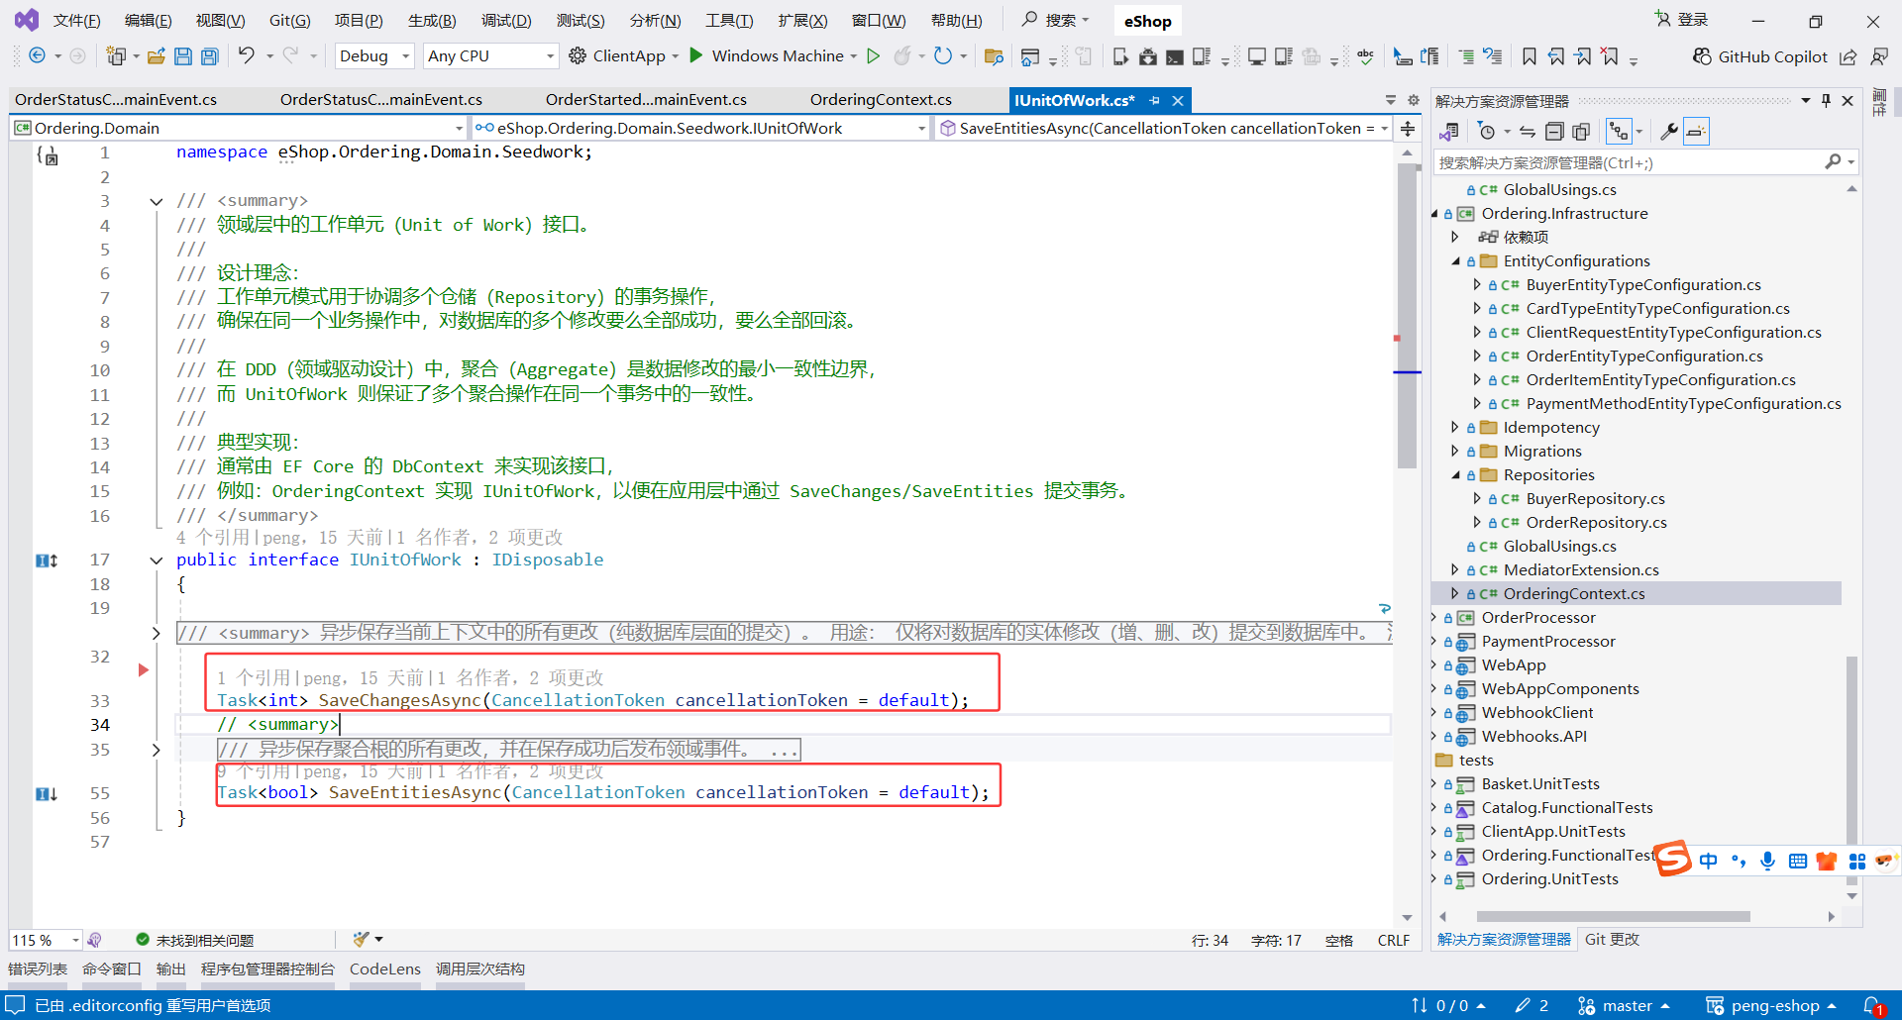Click the peng-eshop repository button

click(x=1770, y=1005)
